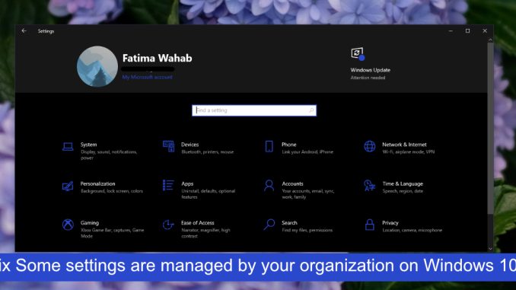
Task: Click the Fatima Wahab profile picture
Action: click(x=97, y=66)
